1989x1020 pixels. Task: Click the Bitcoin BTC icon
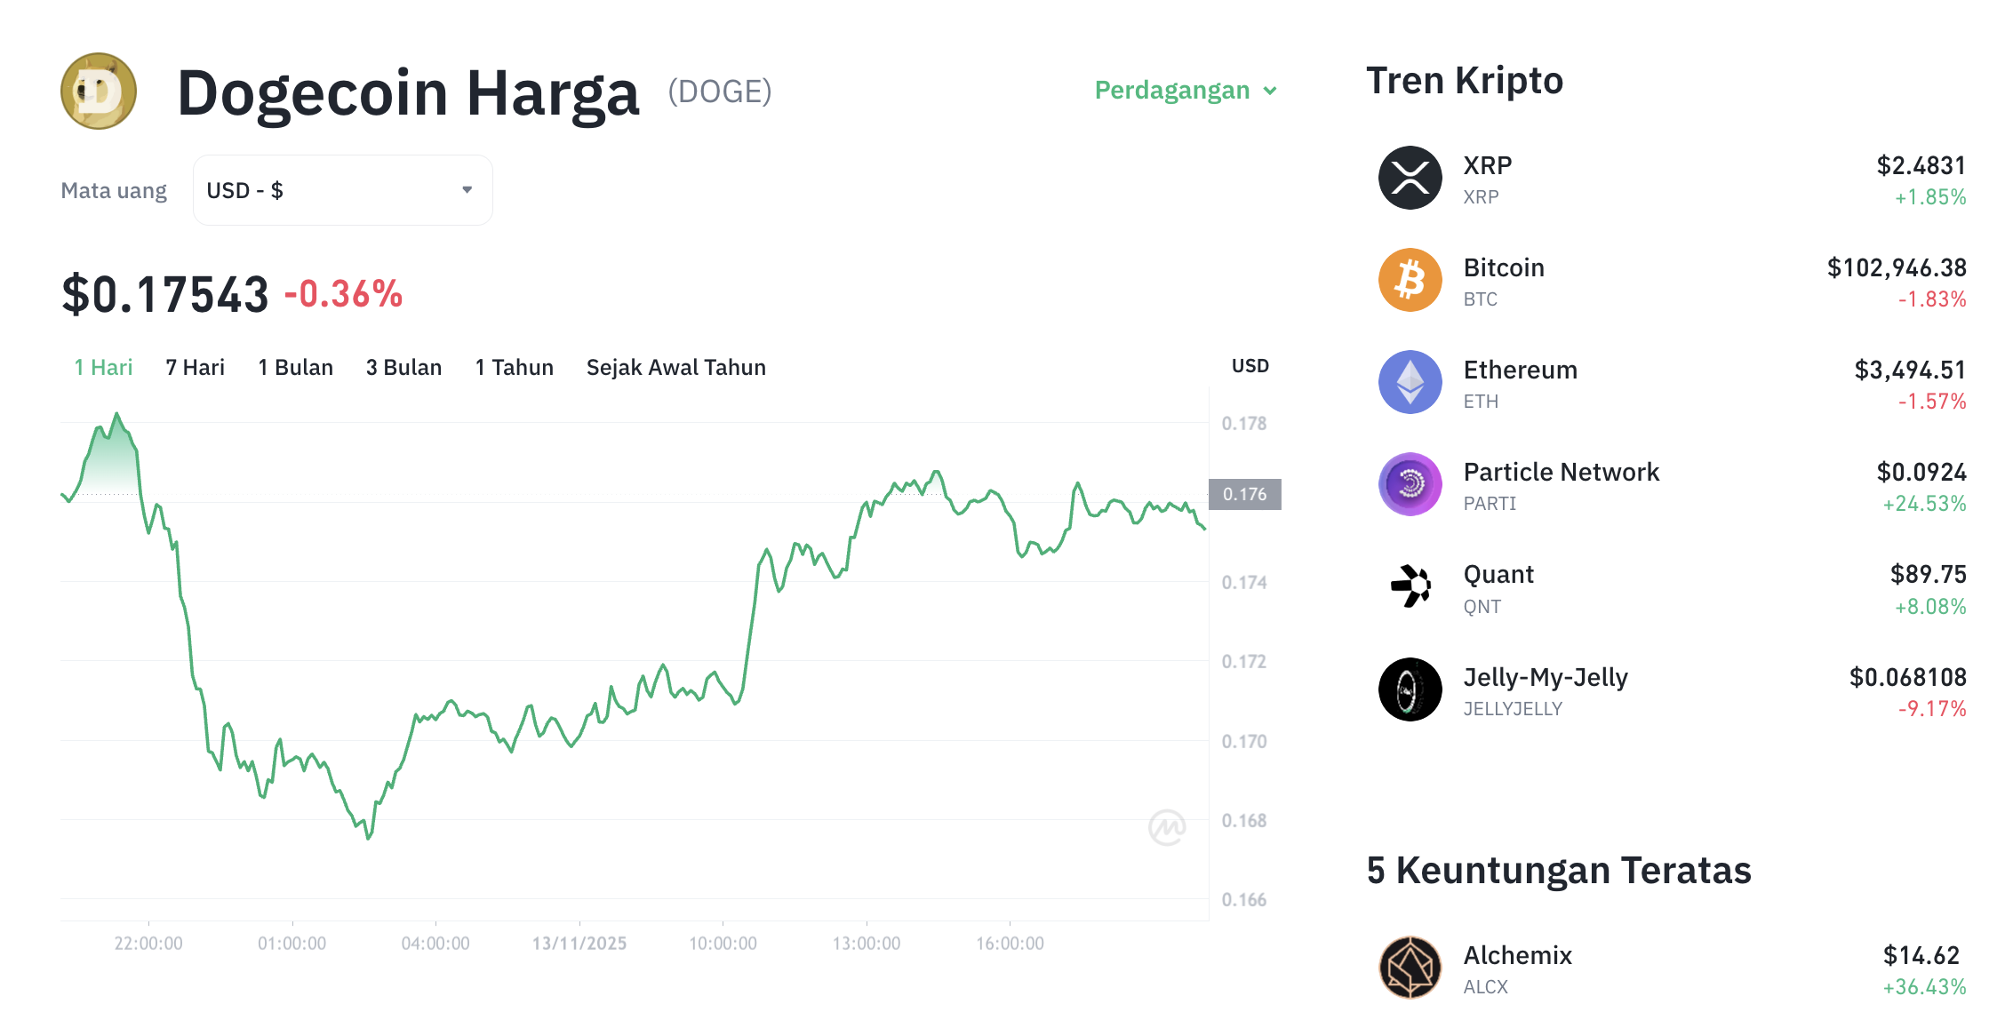pos(1409,280)
